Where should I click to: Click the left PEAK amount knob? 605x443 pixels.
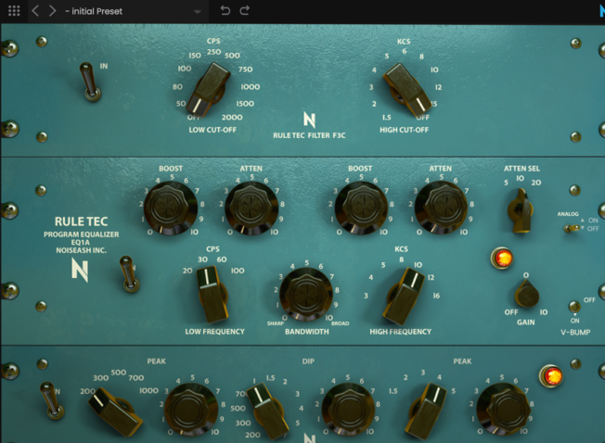tap(192, 410)
